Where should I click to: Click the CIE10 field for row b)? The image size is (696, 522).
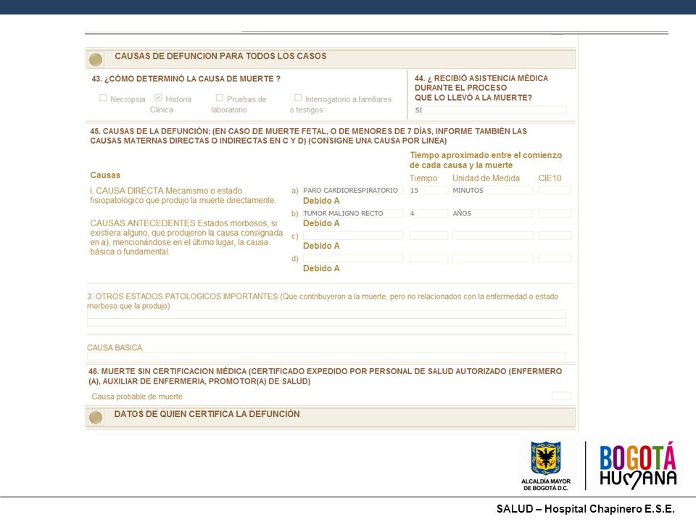tap(555, 213)
